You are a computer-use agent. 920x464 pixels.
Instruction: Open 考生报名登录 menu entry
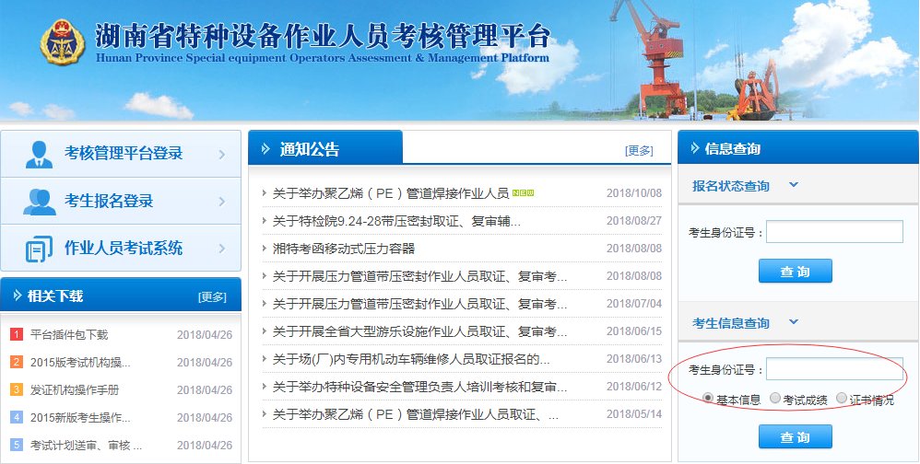pyautogui.click(x=121, y=201)
